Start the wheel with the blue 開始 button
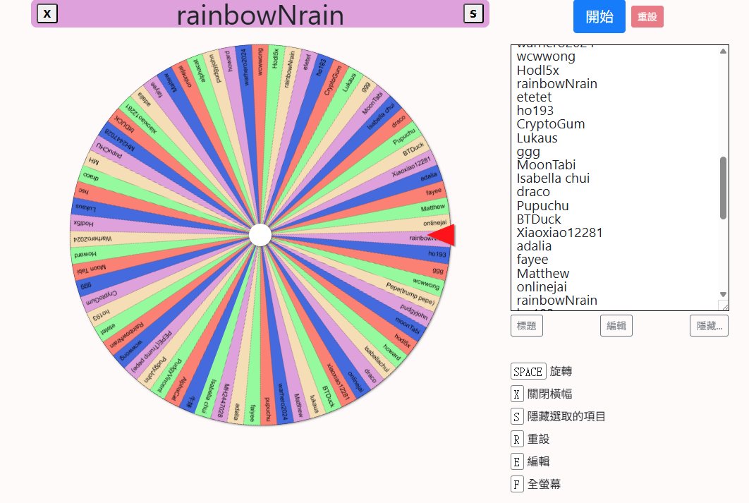 599,16
